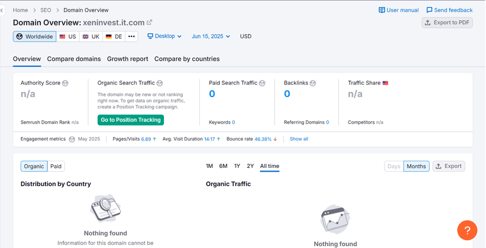This screenshot has height=248, width=486.
Task: Click the USD currency label
Action: [246, 36]
